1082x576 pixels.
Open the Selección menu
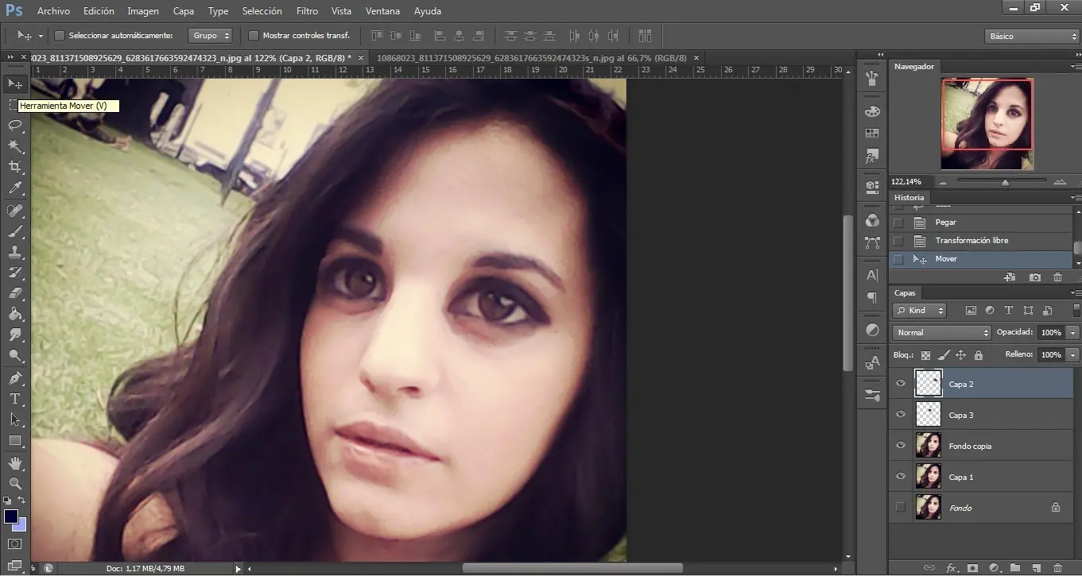[x=262, y=11]
